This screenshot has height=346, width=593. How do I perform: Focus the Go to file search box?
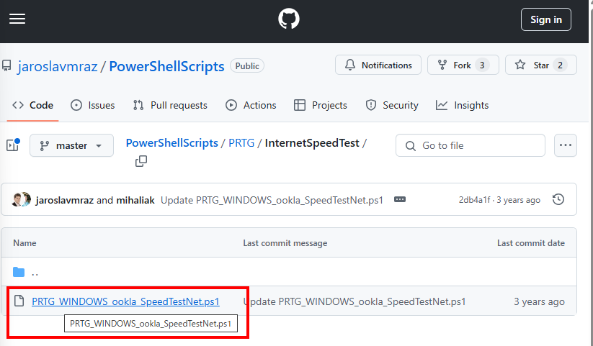click(470, 145)
